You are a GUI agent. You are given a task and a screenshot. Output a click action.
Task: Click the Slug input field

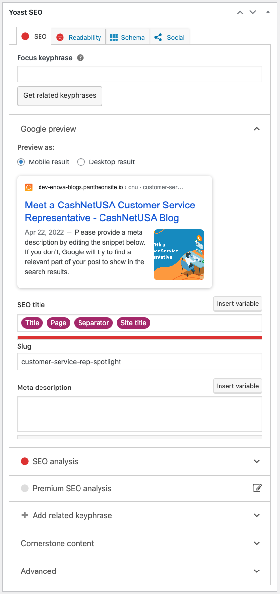click(140, 362)
